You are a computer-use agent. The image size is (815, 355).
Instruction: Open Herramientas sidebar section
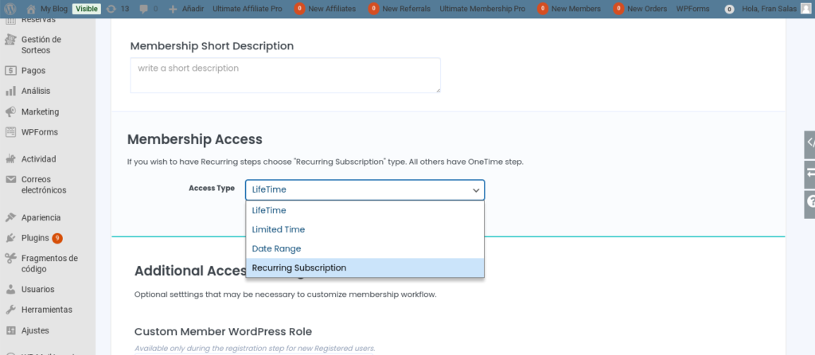(x=48, y=310)
